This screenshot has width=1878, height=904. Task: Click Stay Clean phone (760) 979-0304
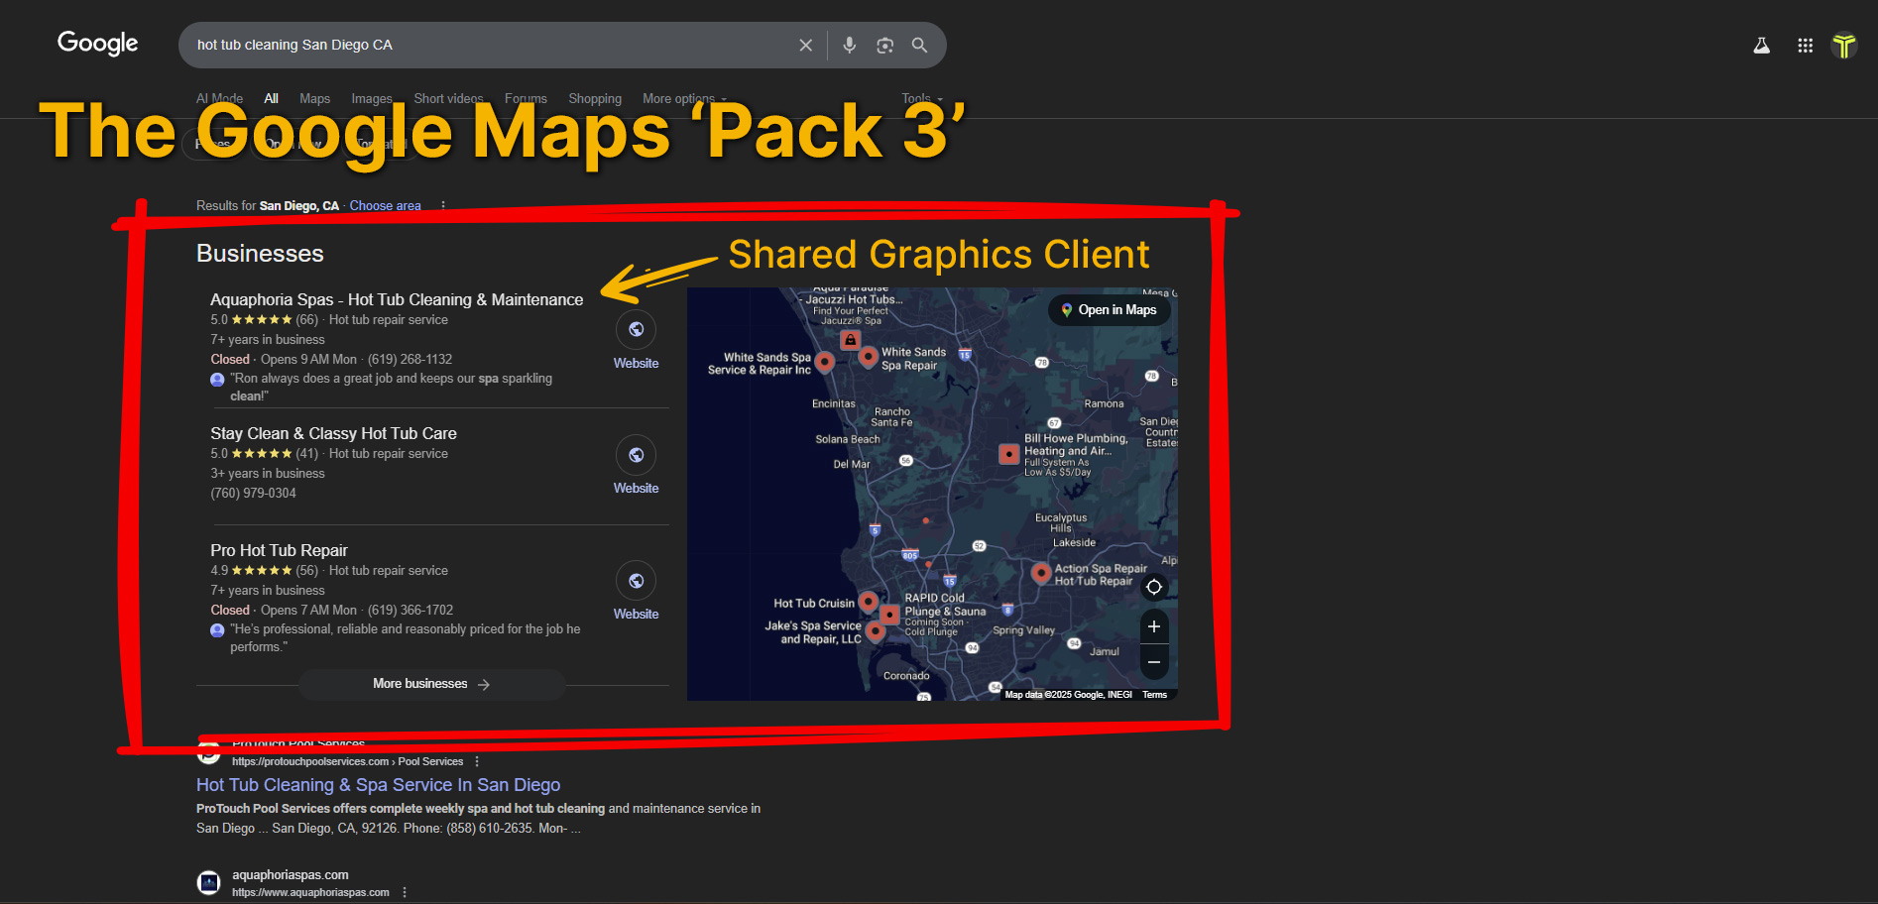pos(253,494)
